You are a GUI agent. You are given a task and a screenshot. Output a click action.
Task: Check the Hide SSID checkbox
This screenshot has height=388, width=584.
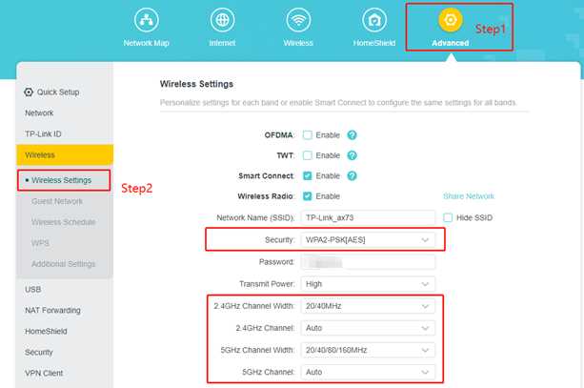[x=449, y=217]
